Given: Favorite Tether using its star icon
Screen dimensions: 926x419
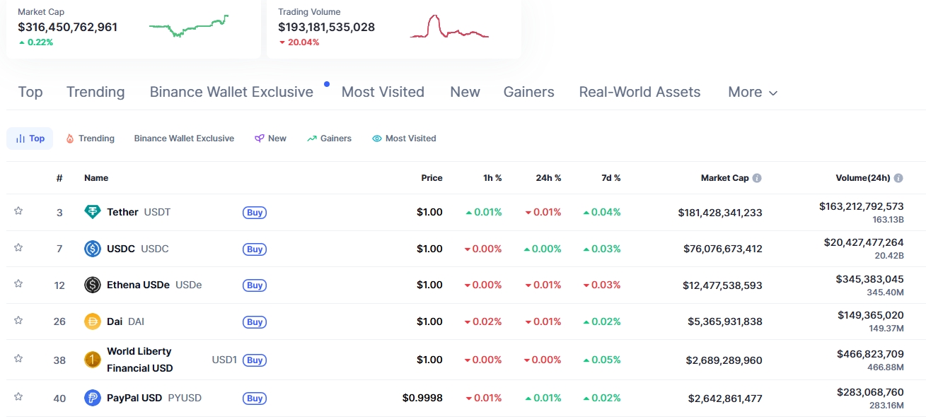Looking at the screenshot, I should tap(18, 210).
